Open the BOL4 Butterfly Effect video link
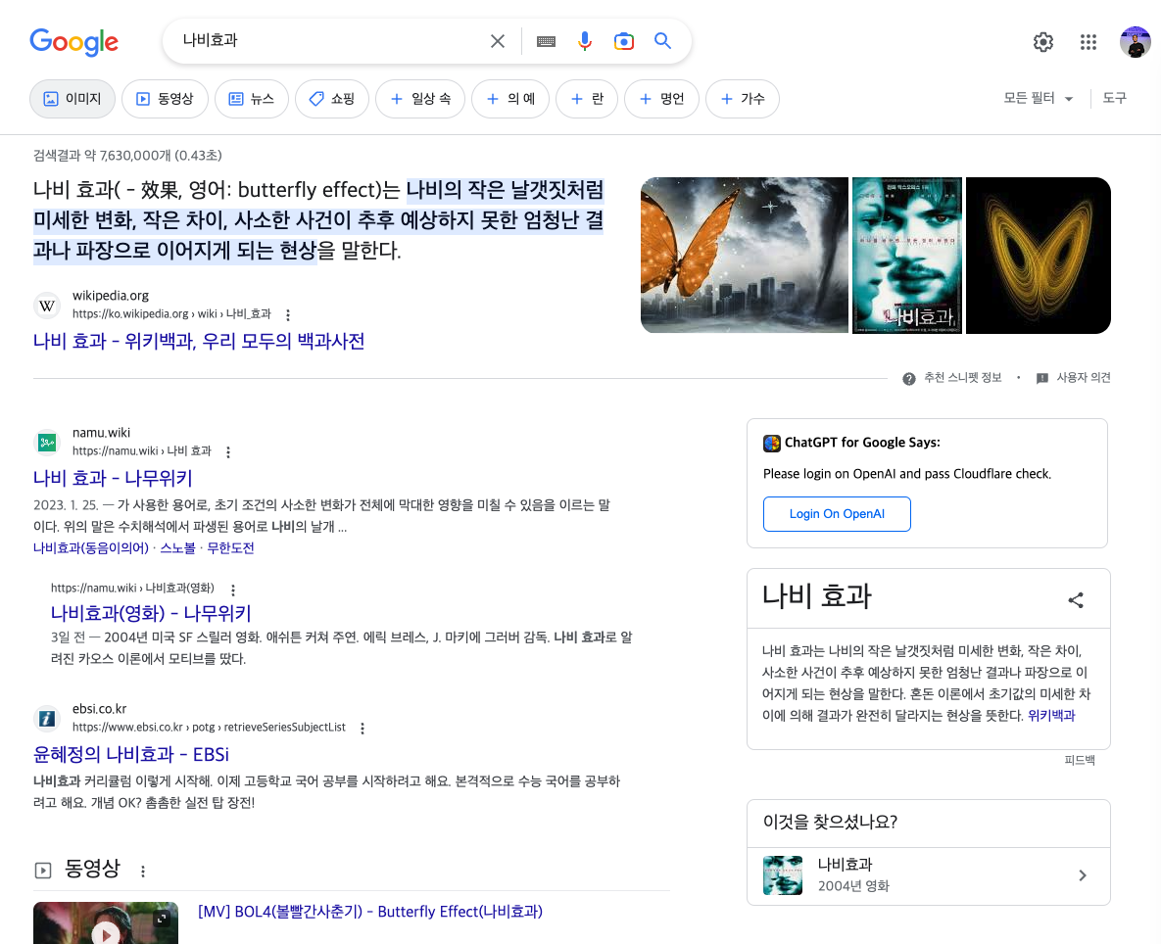This screenshot has width=1161, height=944. coord(370,912)
